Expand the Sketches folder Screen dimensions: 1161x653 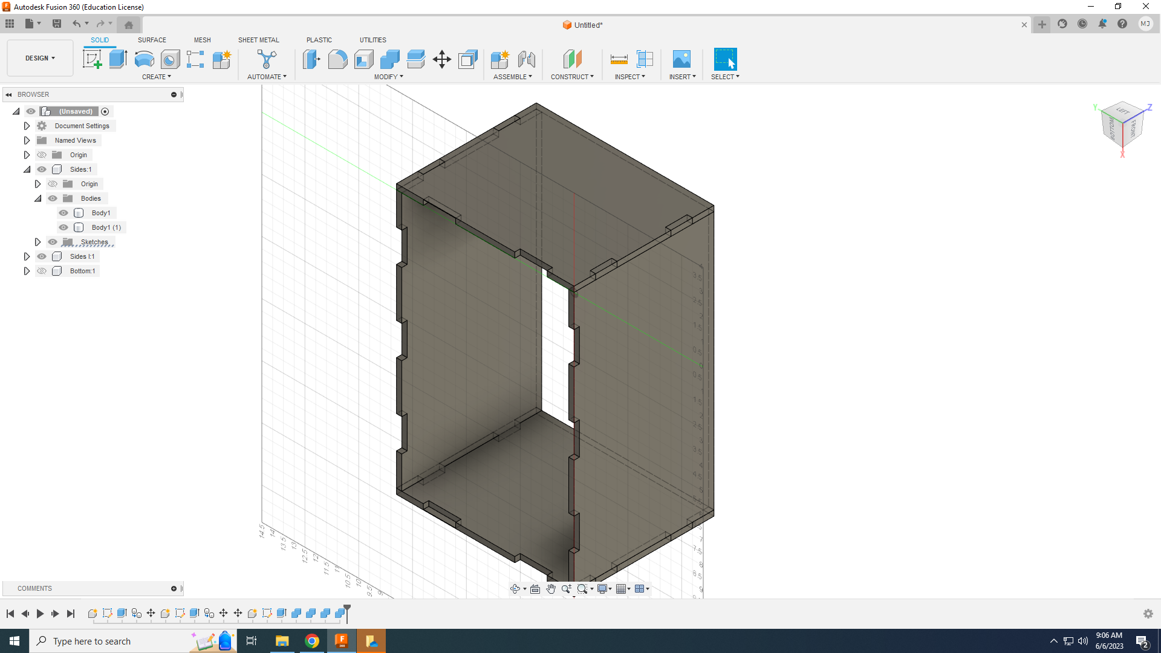click(x=37, y=242)
